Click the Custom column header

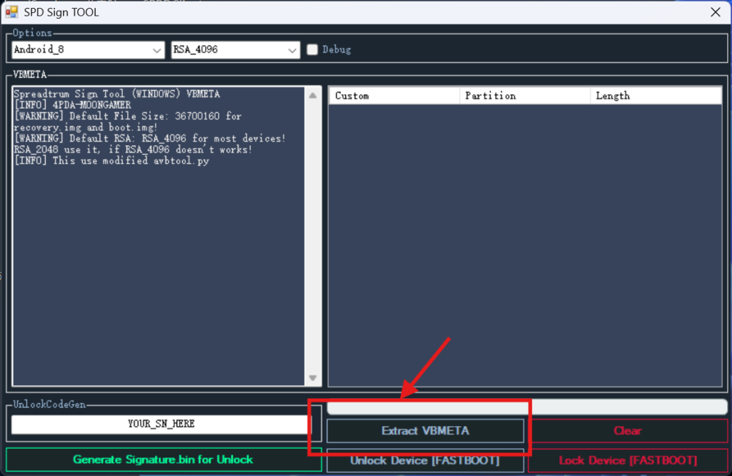tap(395, 96)
